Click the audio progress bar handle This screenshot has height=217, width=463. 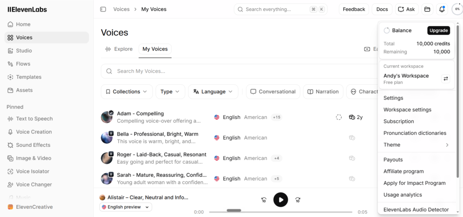pos(234,210)
